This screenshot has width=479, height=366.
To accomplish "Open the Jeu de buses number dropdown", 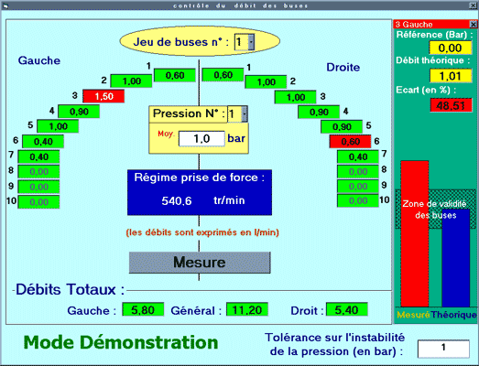I will 251,41.
